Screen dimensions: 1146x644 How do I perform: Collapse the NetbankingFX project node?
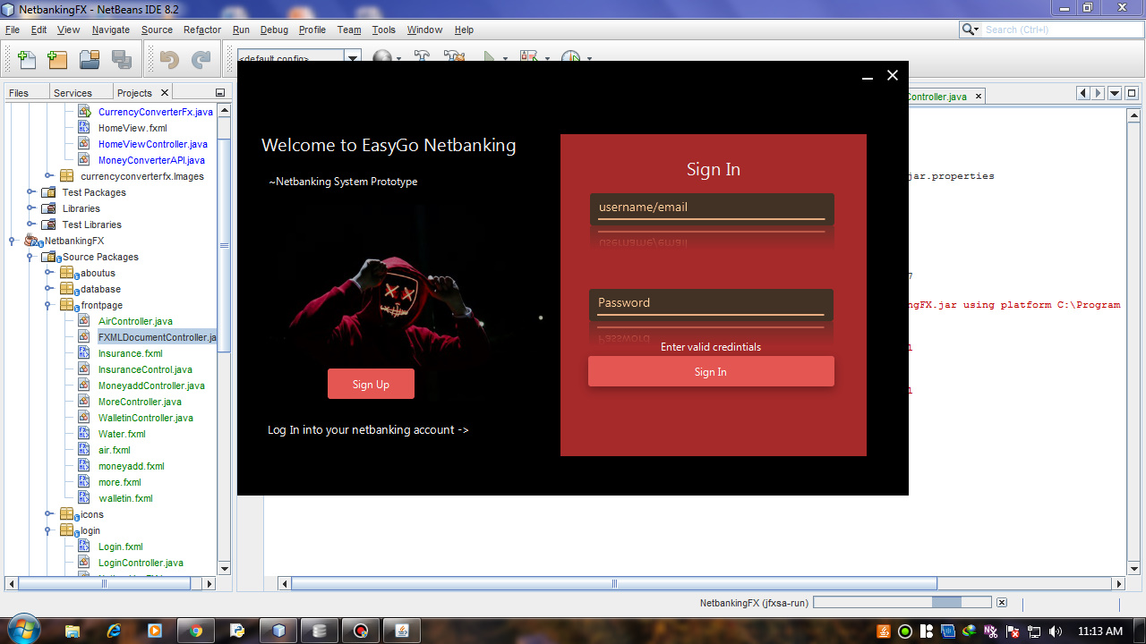13,241
